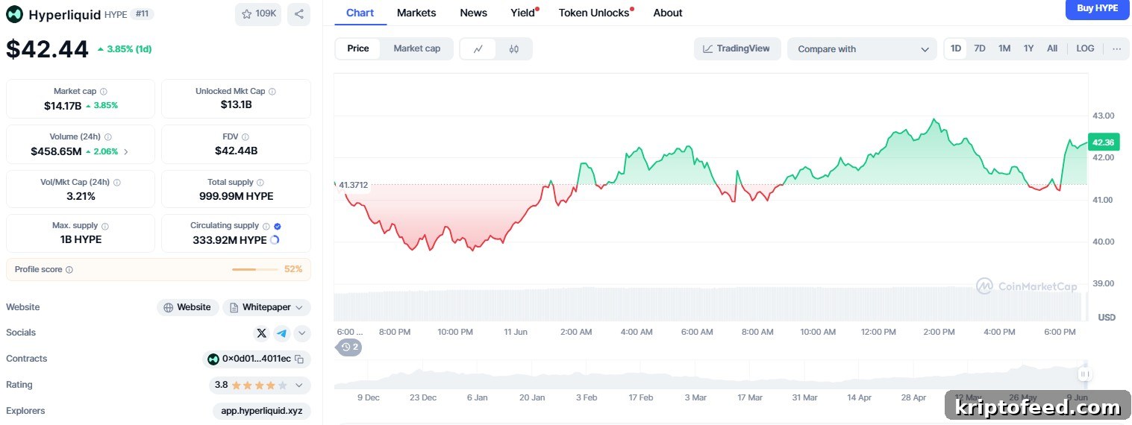Open the About tab
The image size is (1132, 425).
point(668,13)
